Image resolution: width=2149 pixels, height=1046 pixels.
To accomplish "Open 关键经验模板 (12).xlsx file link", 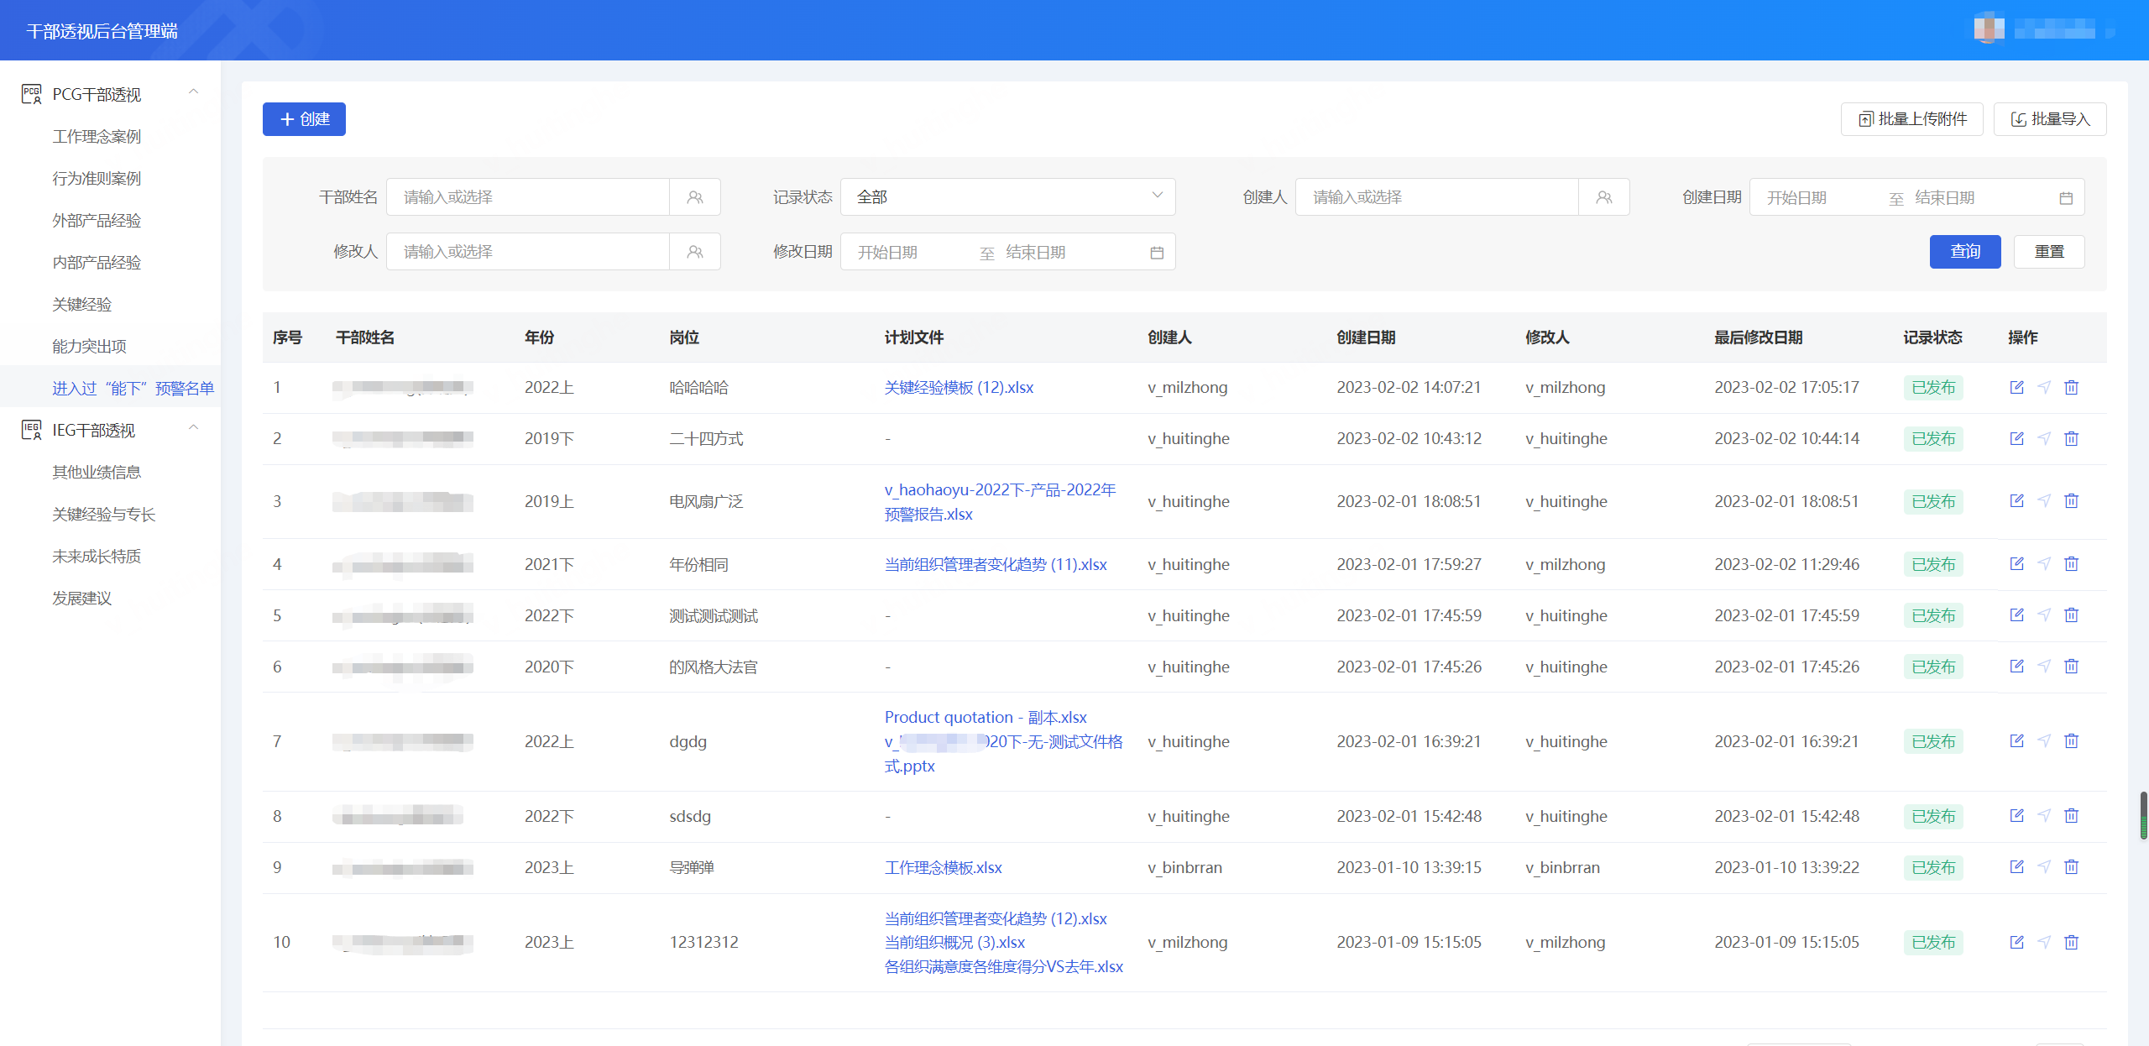I will pos(959,387).
